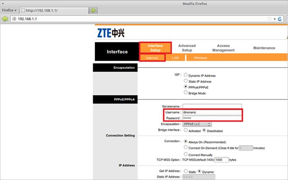This screenshot has width=288, height=180.
Task: Click the bookmark star in the address bar
Action: (270, 19)
